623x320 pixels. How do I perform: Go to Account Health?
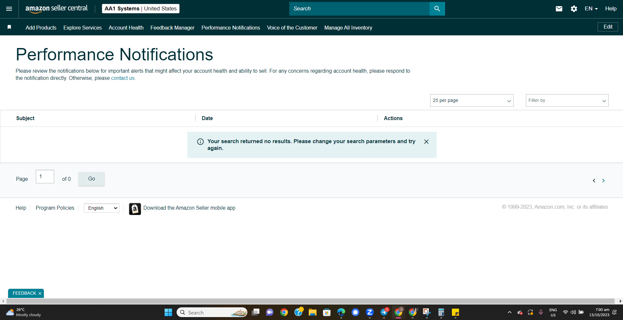[x=126, y=28]
